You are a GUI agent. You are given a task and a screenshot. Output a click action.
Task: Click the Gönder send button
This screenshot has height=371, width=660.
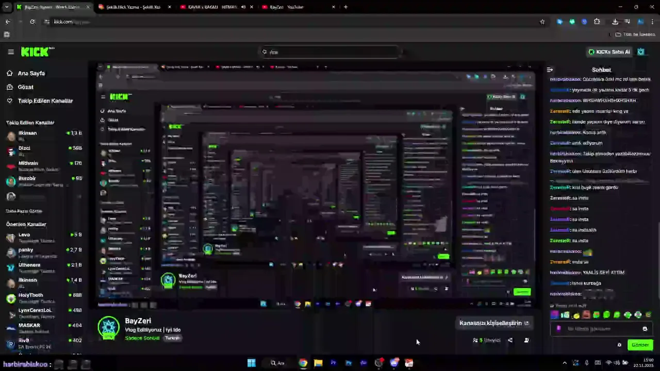point(640,345)
